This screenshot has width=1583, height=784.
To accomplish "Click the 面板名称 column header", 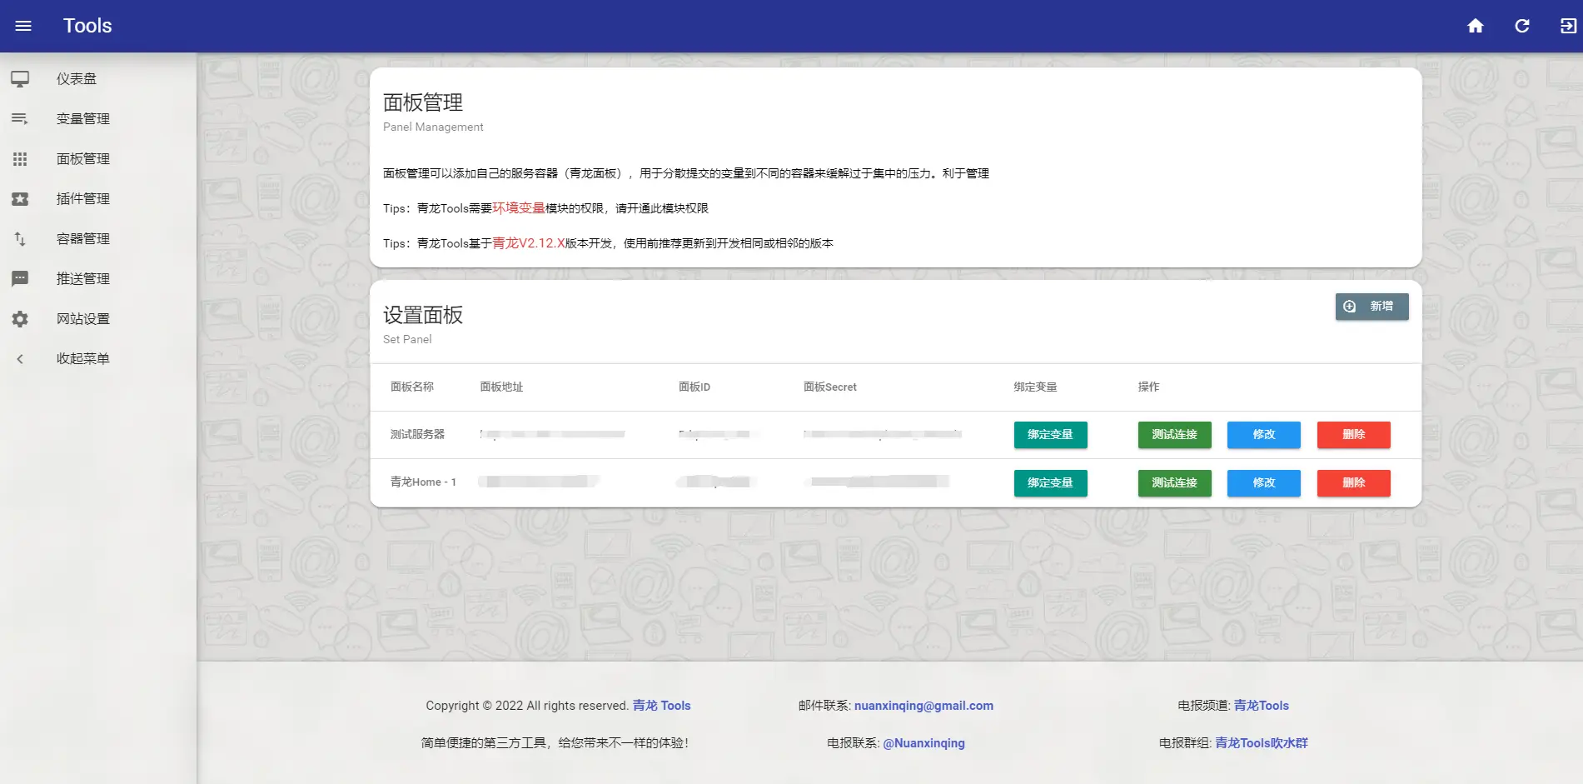I will [412, 387].
